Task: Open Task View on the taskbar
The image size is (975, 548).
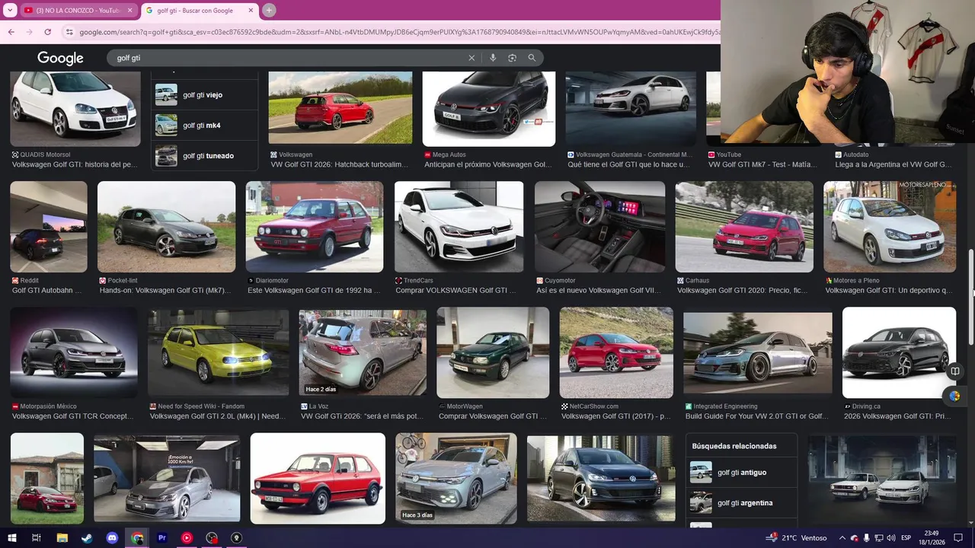Action: point(37,538)
